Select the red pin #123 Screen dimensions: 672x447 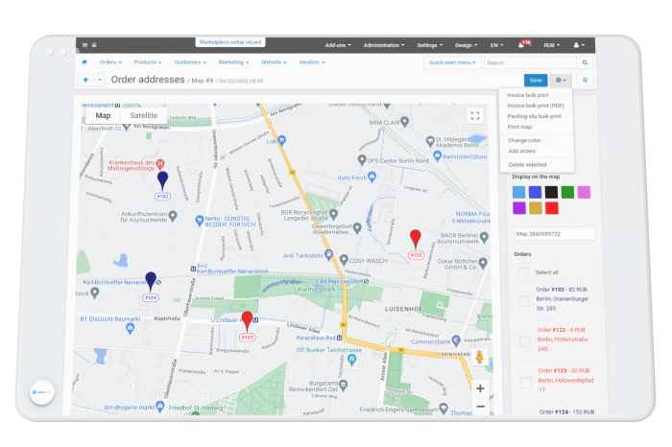[248, 320]
